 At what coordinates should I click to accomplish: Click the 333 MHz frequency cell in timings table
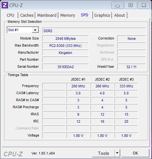(x=126, y=86)
